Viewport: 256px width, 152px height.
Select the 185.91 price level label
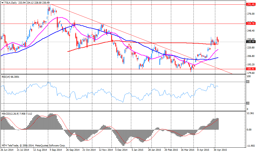251,69
